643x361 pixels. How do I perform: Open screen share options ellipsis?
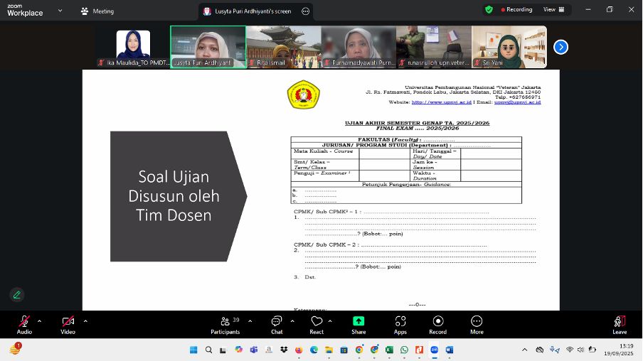click(x=306, y=11)
